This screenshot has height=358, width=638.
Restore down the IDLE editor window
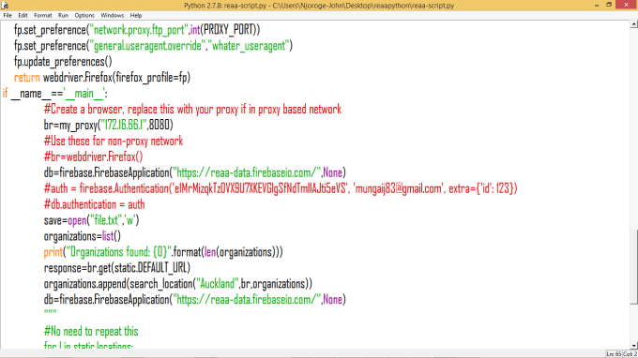click(609, 5)
